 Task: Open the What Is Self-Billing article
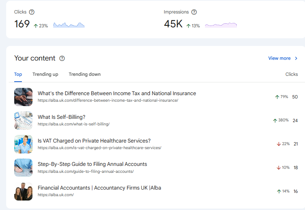coord(62,117)
